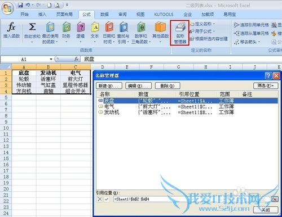Select cell C4 containing 组合开关
The image size is (282, 217).
point(76,91)
